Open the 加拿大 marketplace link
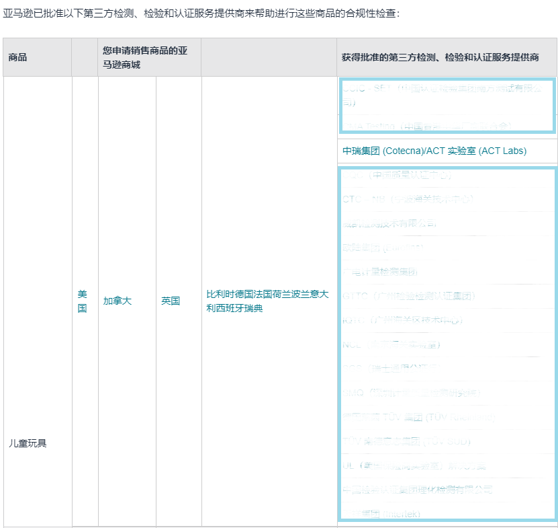Viewport: 558px width, 528px height. click(x=118, y=301)
